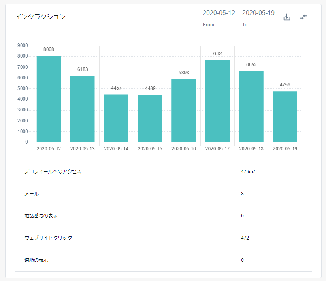Click the download chart data icon
Screen dimensions: 326x281
(287, 17)
